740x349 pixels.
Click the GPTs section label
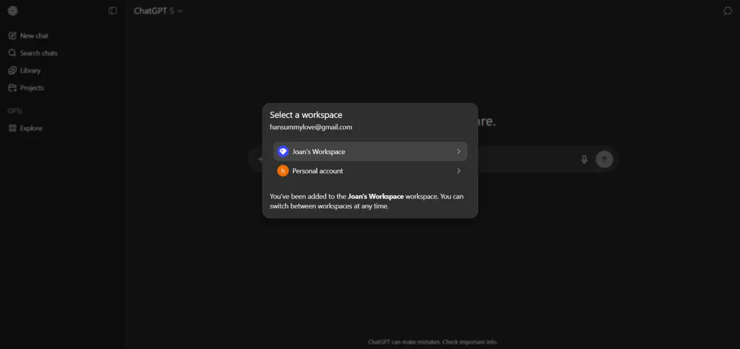pos(15,111)
